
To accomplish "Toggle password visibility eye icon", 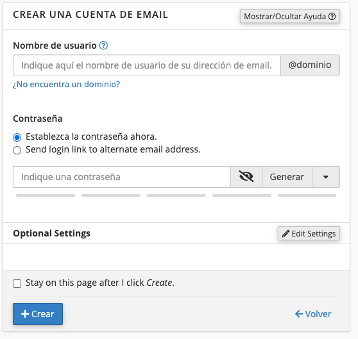I will point(246,177).
